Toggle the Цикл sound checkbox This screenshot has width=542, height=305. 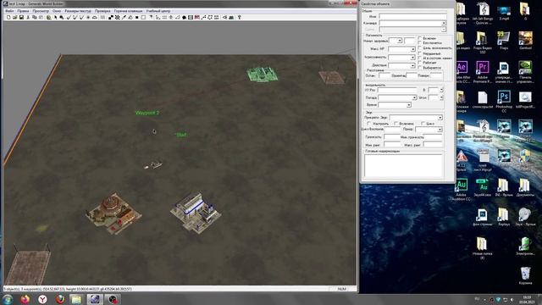coord(423,124)
